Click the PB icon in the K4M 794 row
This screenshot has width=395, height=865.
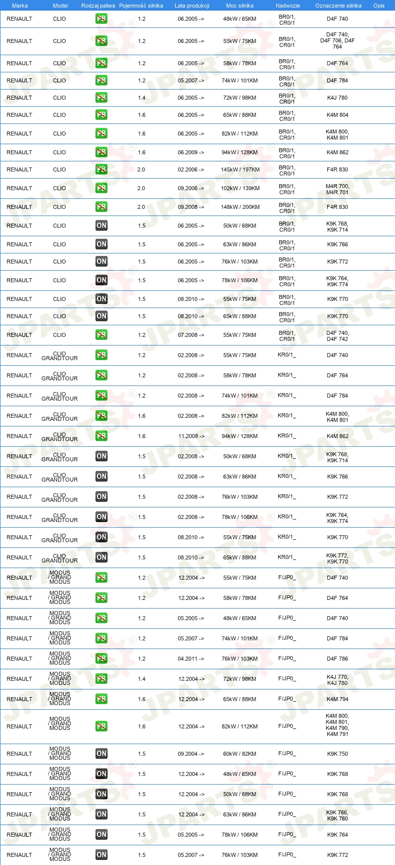click(101, 699)
